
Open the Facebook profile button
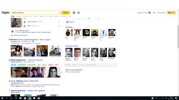[70, 22]
